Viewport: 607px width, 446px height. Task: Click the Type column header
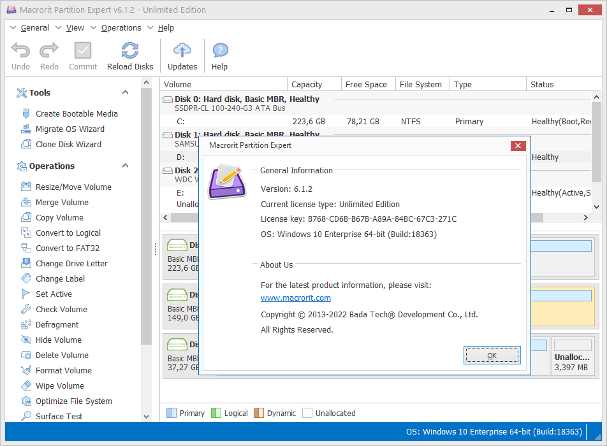click(488, 84)
